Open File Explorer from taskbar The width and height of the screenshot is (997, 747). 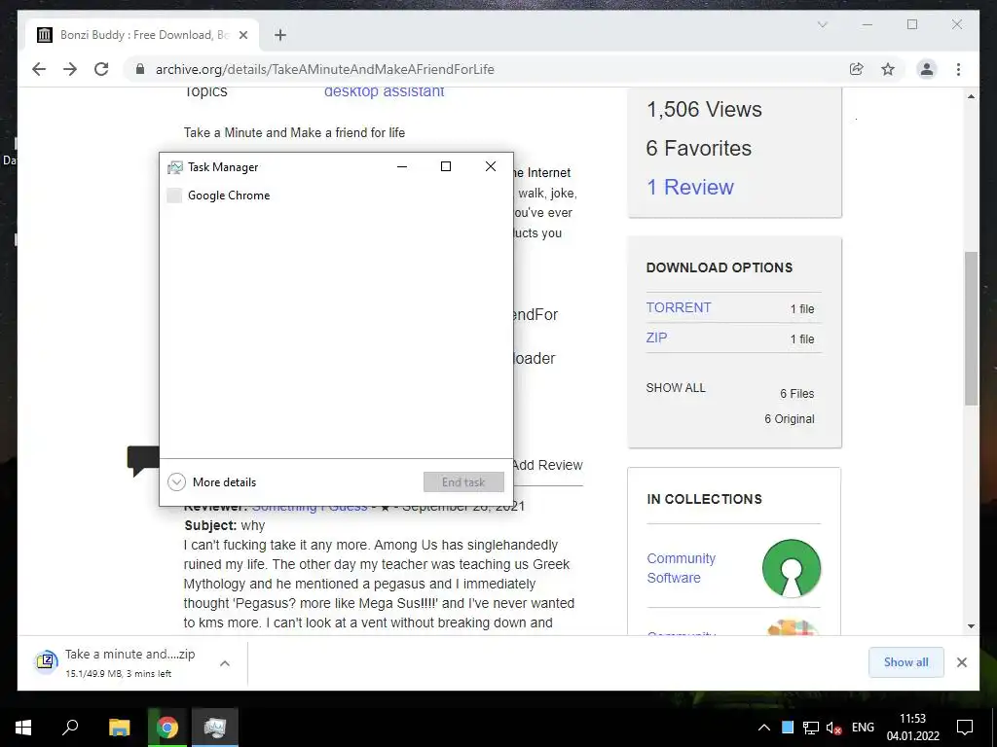[119, 728]
